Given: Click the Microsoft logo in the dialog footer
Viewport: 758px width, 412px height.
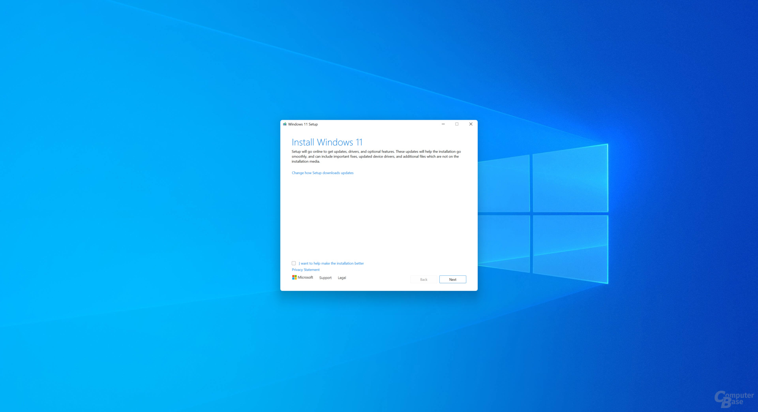Looking at the screenshot, I should click(302, 277).
